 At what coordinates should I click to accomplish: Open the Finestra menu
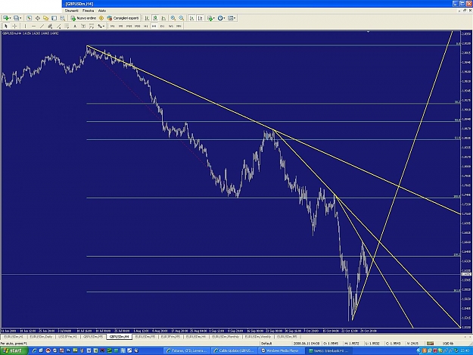(x=88, y=11)
